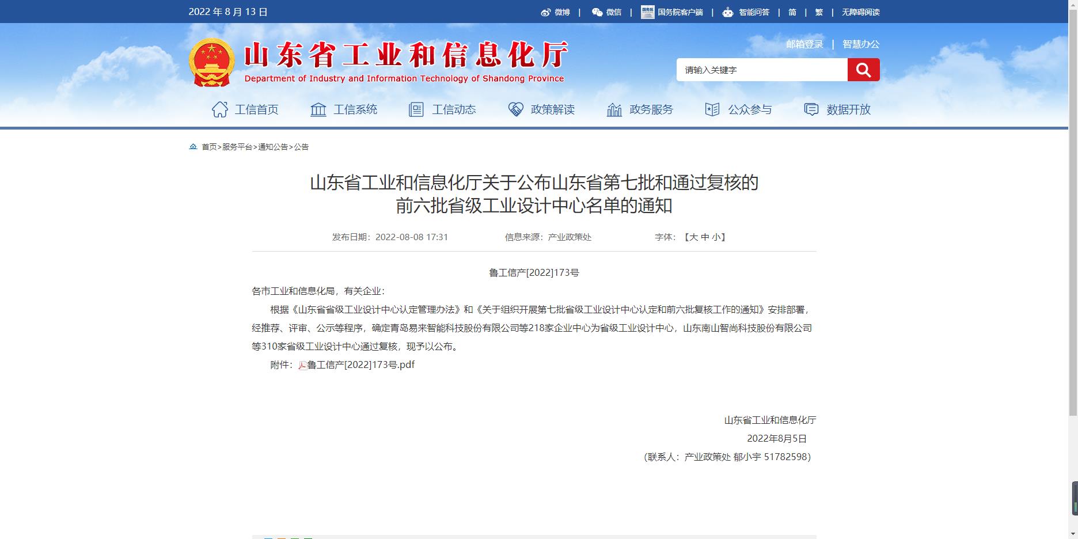Viewport: 1078px width, 539px height.
Task: Click the 邮箱登录 link
Action: pos(804,44)
